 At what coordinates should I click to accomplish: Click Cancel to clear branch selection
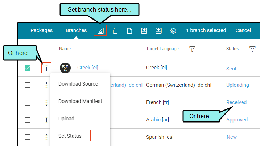click(x=243, y=30)
